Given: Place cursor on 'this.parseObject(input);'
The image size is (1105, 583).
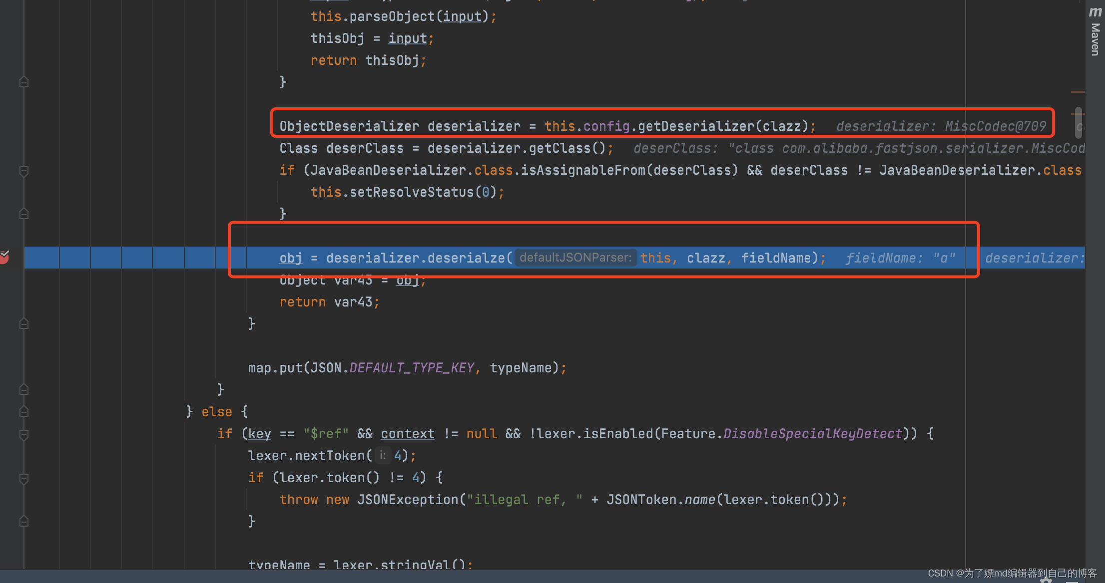Looking at the screenshot, I should coord(404,16).
